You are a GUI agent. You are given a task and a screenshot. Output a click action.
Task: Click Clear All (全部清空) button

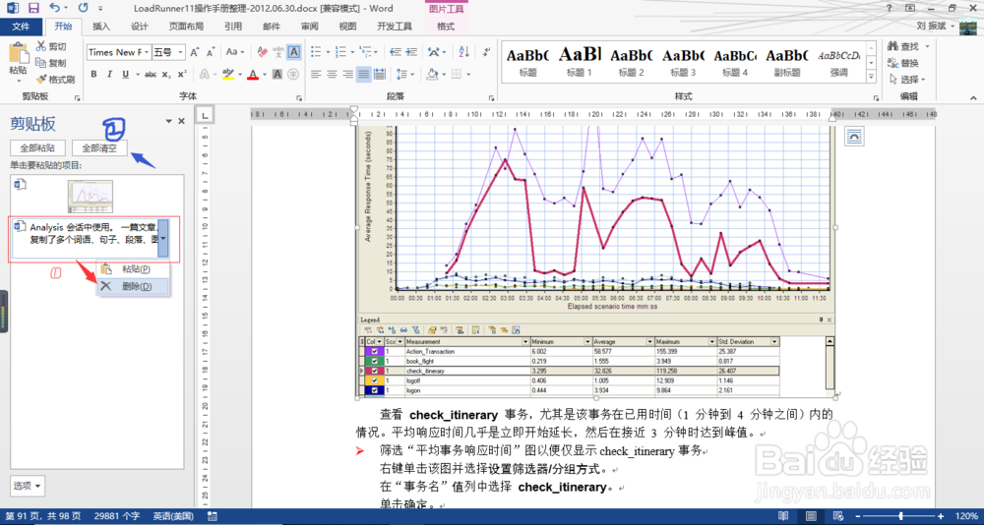tap(99, 148)
